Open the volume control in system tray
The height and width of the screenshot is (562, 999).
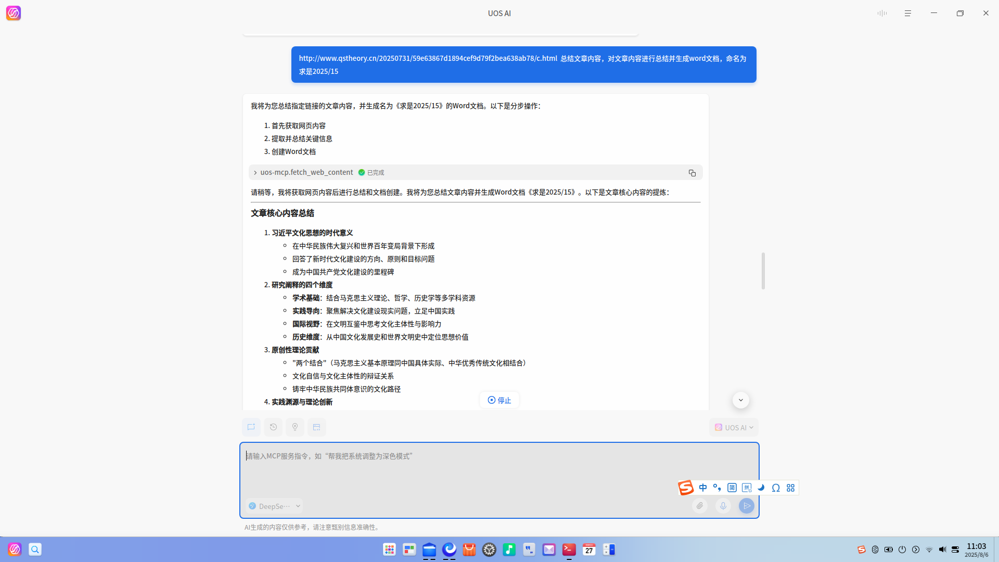tap(942, 550)
